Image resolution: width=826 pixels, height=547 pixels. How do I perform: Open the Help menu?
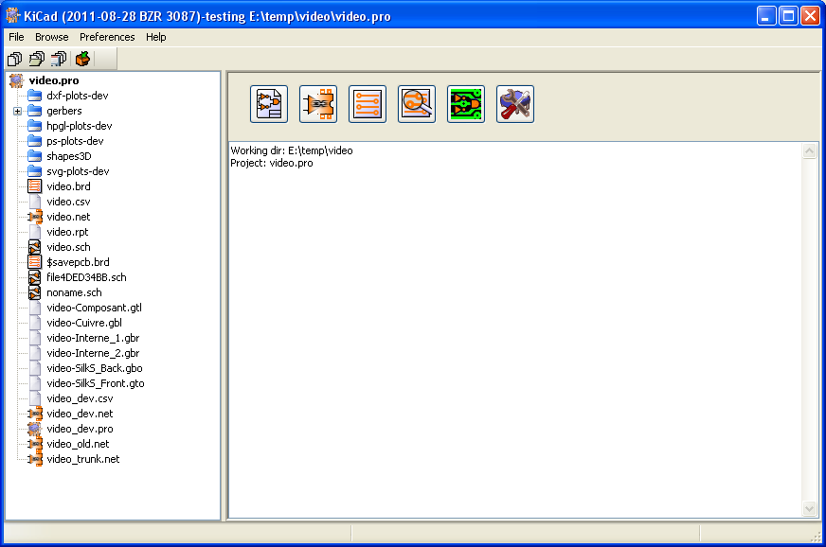click(x=156, y=37)
